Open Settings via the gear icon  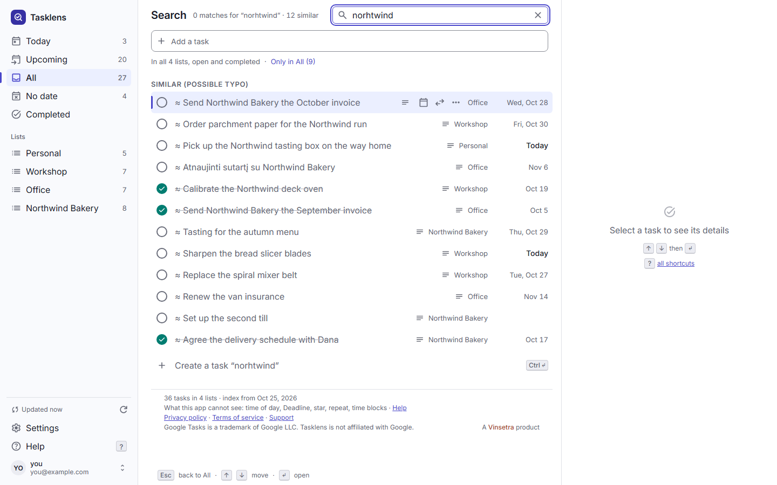pos(16,428)
